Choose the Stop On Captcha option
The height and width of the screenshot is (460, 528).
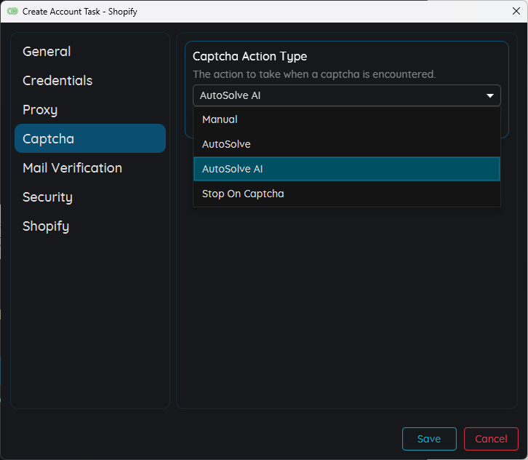point(243,194)
